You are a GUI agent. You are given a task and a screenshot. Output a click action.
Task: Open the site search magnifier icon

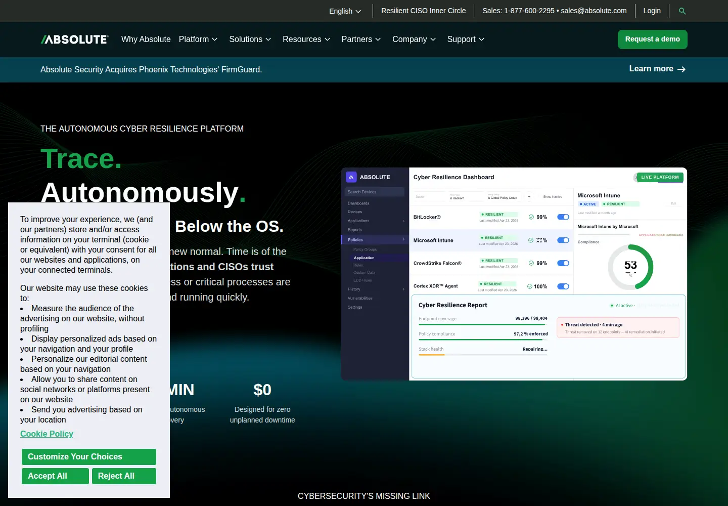click(682, 11)
